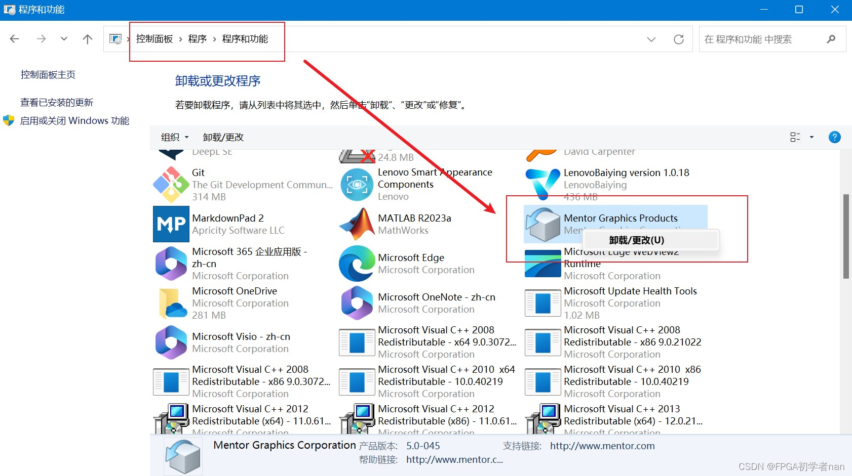Select Microsoft Visio - zh-cn entry
This screenshot has width=852, height=476.
241,336
